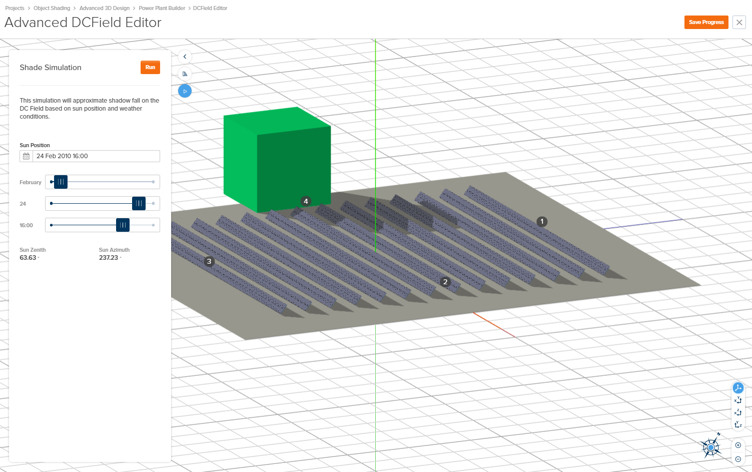The width and height of the screenshot is (752, 472).
Task: Go to Power Plant Builder breadcrumb
Action: tap(162, 8)
